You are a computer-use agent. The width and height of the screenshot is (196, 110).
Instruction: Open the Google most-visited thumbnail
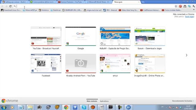click(x=81, y=36)
